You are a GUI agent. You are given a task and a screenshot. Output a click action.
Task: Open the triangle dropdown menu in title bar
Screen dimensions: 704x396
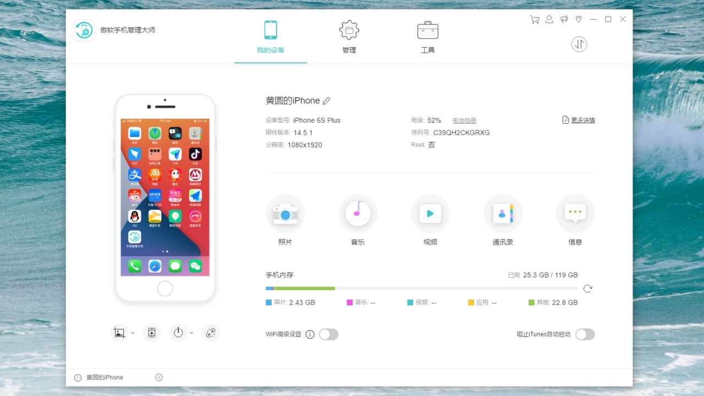579,19
